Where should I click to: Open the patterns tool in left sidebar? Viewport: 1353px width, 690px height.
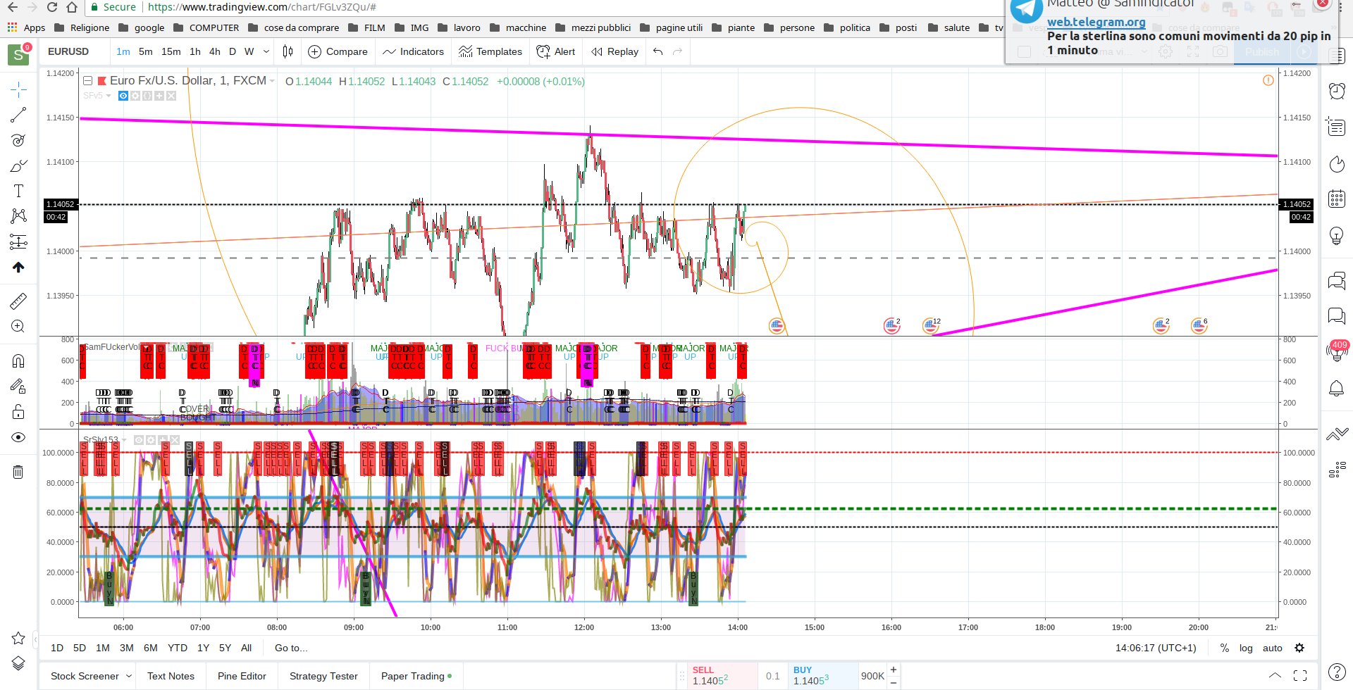(x=18, y=216)
